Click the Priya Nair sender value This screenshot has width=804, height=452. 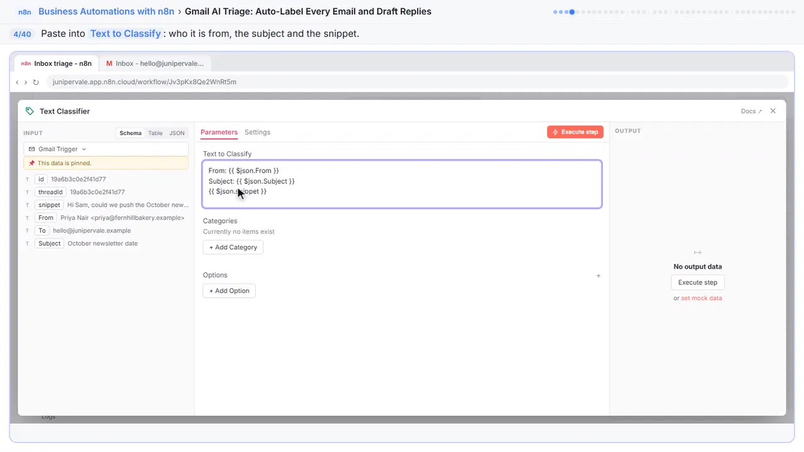point(122,218)
